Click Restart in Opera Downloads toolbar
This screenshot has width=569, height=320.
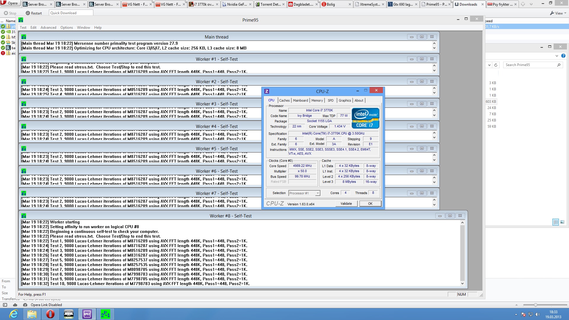[x=34, y=13]
